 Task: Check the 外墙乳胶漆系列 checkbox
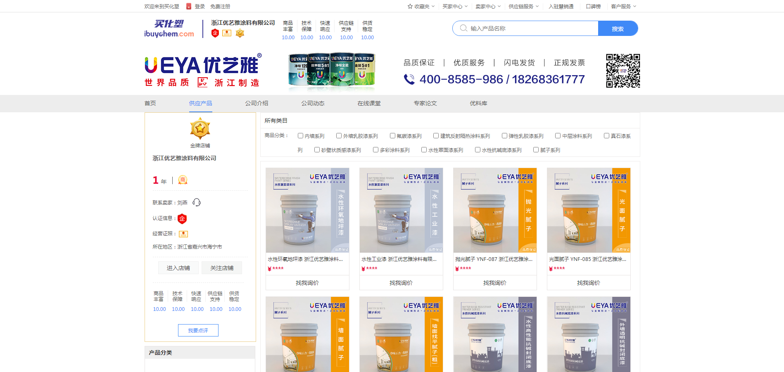point(339,135)
